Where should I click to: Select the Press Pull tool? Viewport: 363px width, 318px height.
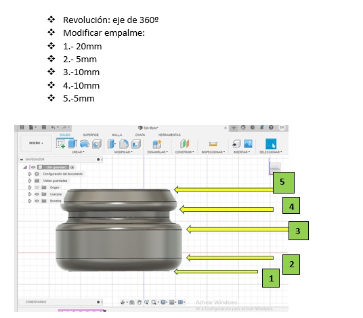click(x=112, y=144)
